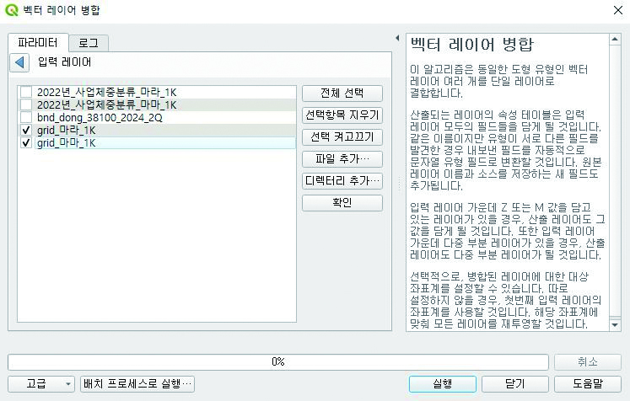
Task: Switch to the 로그 tab
Action: pos(88,42)
